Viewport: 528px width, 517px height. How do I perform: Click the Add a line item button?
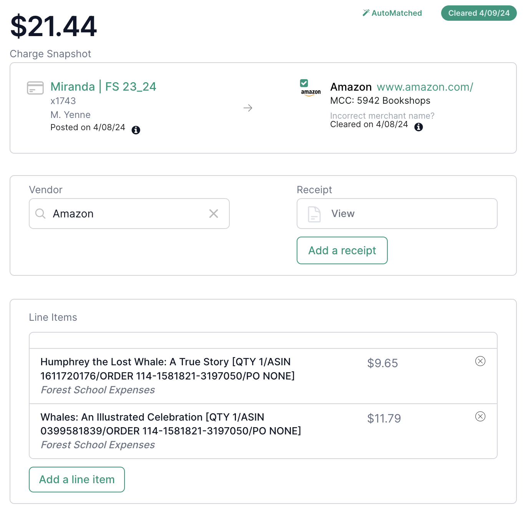point(77,479)
